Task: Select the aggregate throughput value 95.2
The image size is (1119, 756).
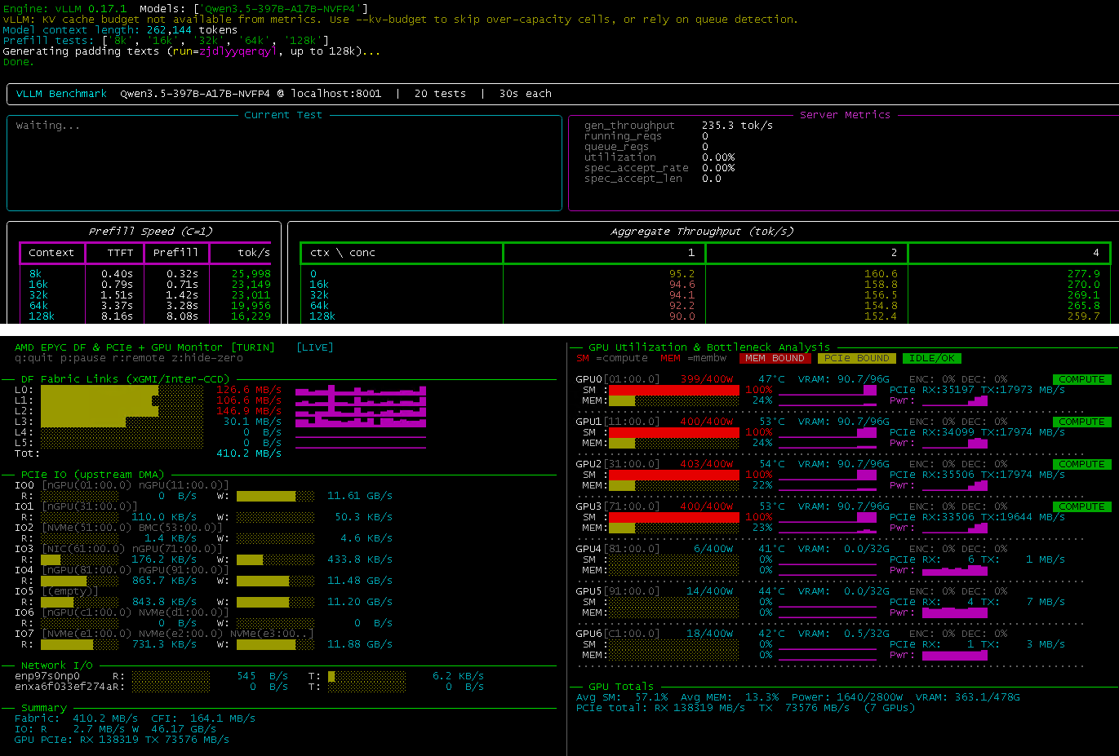Action: click(x=682, y=274)
